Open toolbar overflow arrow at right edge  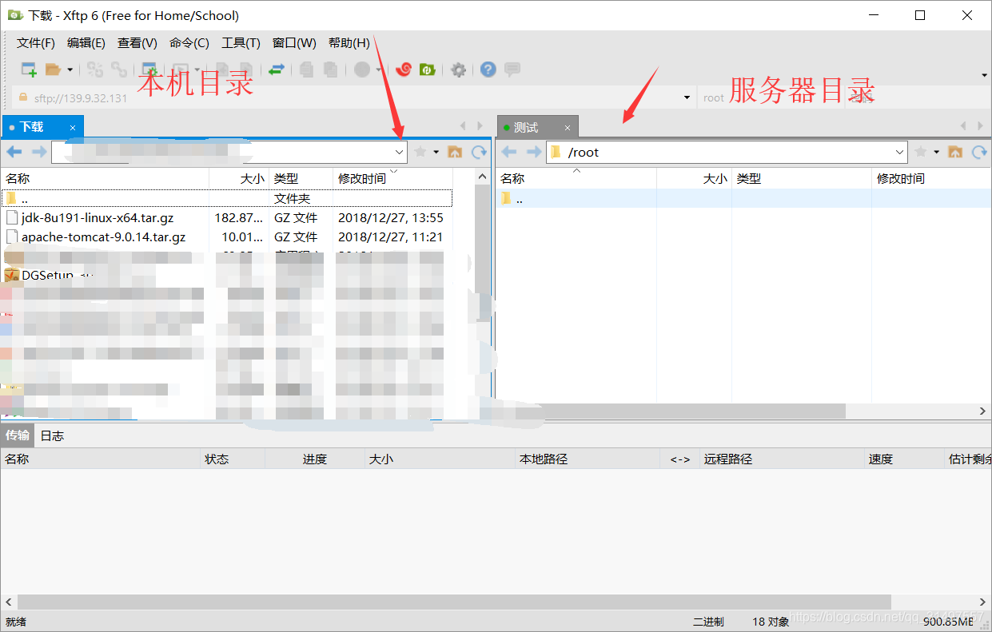tap(984, 75)
